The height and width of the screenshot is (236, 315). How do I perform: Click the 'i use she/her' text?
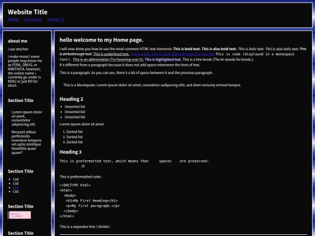[x=18, y=49]
